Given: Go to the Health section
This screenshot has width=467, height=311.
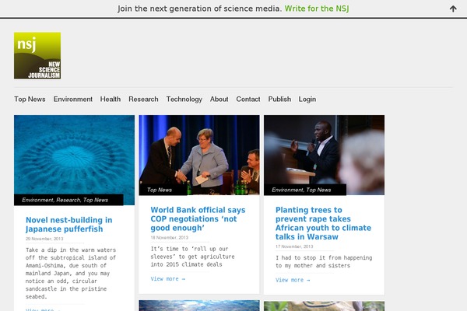Looking at the screenshot, I should point(111,99).
